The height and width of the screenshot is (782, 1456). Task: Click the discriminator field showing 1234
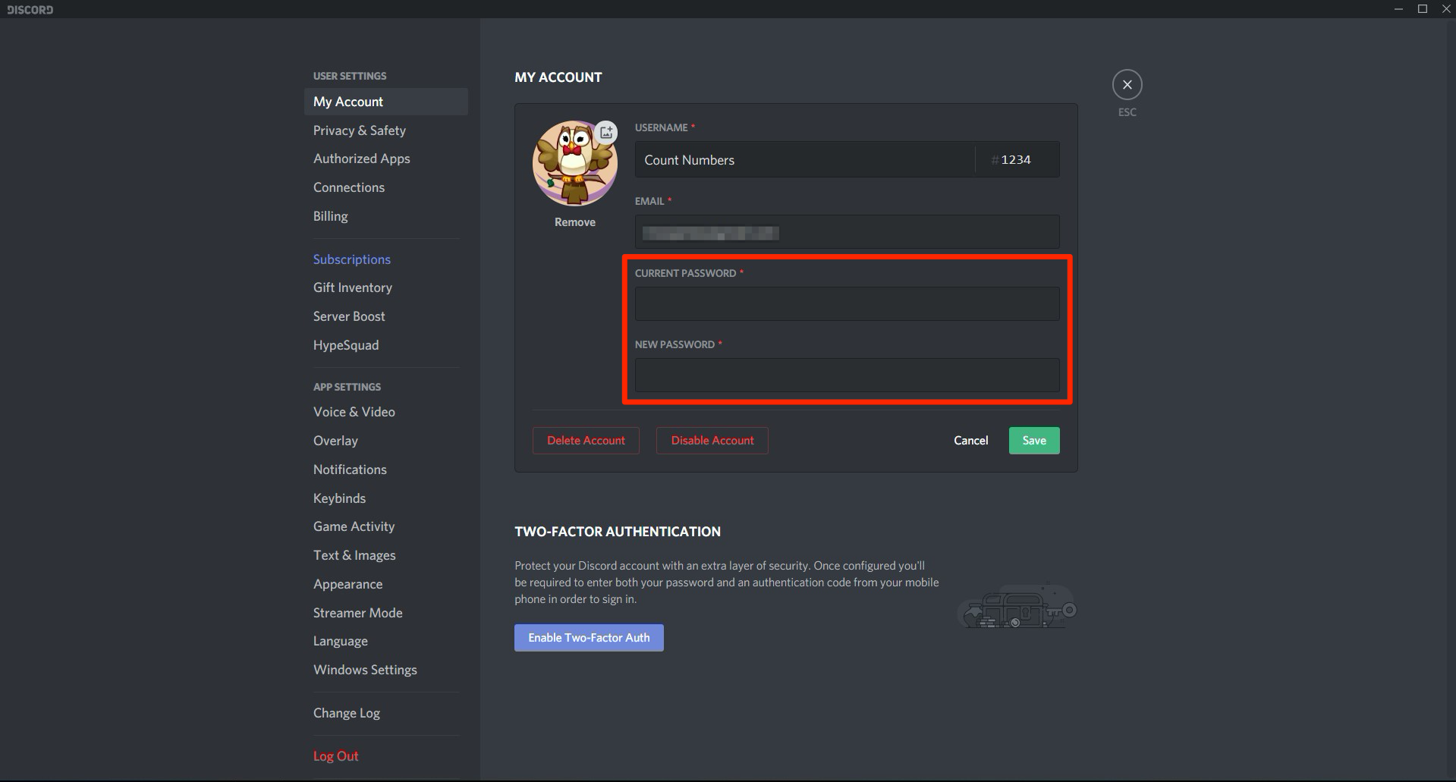[x=1017, y=159]
